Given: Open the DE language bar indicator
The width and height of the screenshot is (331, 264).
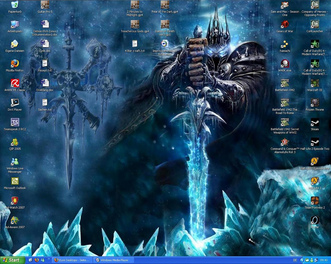Looking at the screenshot, I should click(295, 260).
